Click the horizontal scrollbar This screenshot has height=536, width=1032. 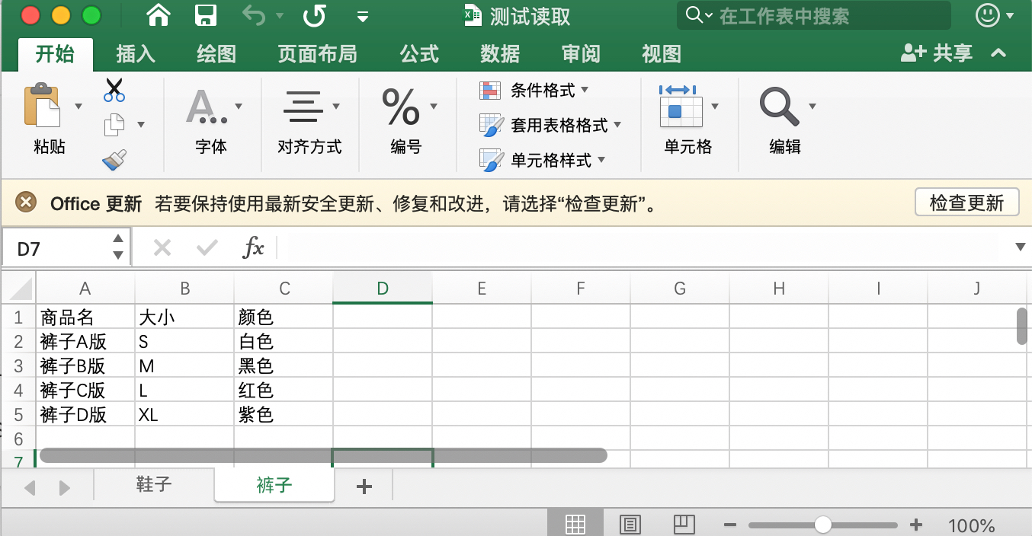coord(323,455)
